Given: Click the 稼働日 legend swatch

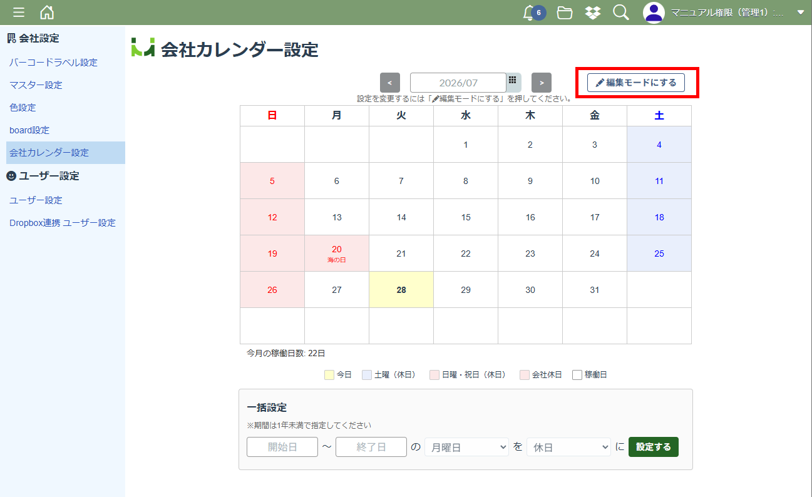Looking at the screenshot, I should (577, 375).
